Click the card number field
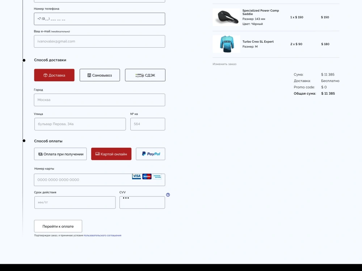 [x=100, y=180]
